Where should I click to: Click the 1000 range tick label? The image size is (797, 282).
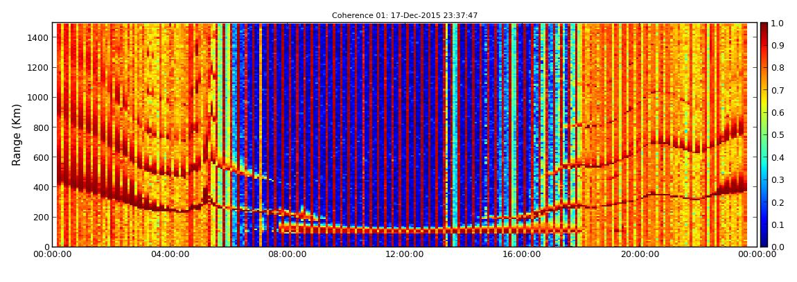coord(39,98)
